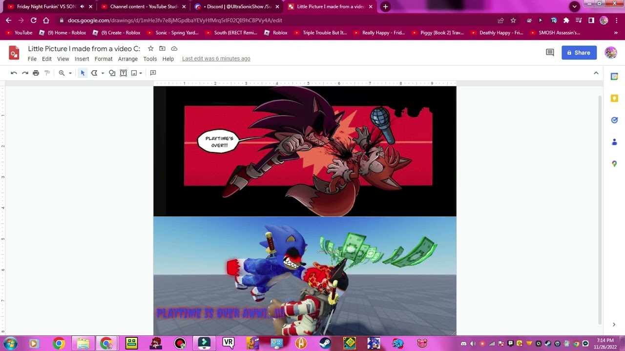Open the shape tool
The width and height of the screenshot is (625, 351).
coord(112,73)
